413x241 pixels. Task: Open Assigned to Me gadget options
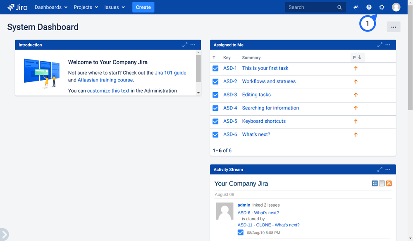pos(388,45)
